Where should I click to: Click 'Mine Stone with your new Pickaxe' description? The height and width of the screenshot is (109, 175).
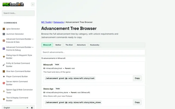(x=58, y=96)
